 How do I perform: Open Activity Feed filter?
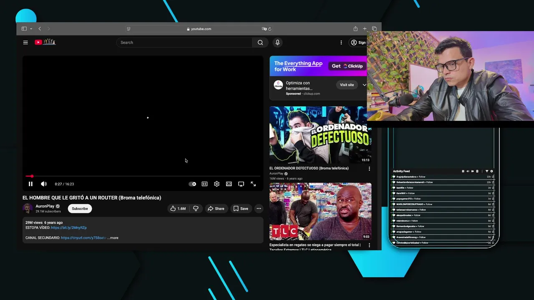pyautogui.click(x=487, y=171)
